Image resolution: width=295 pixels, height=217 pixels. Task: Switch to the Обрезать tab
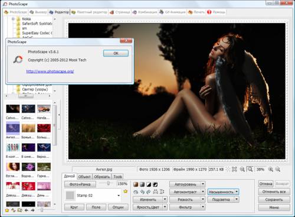(x=102, y=177)
